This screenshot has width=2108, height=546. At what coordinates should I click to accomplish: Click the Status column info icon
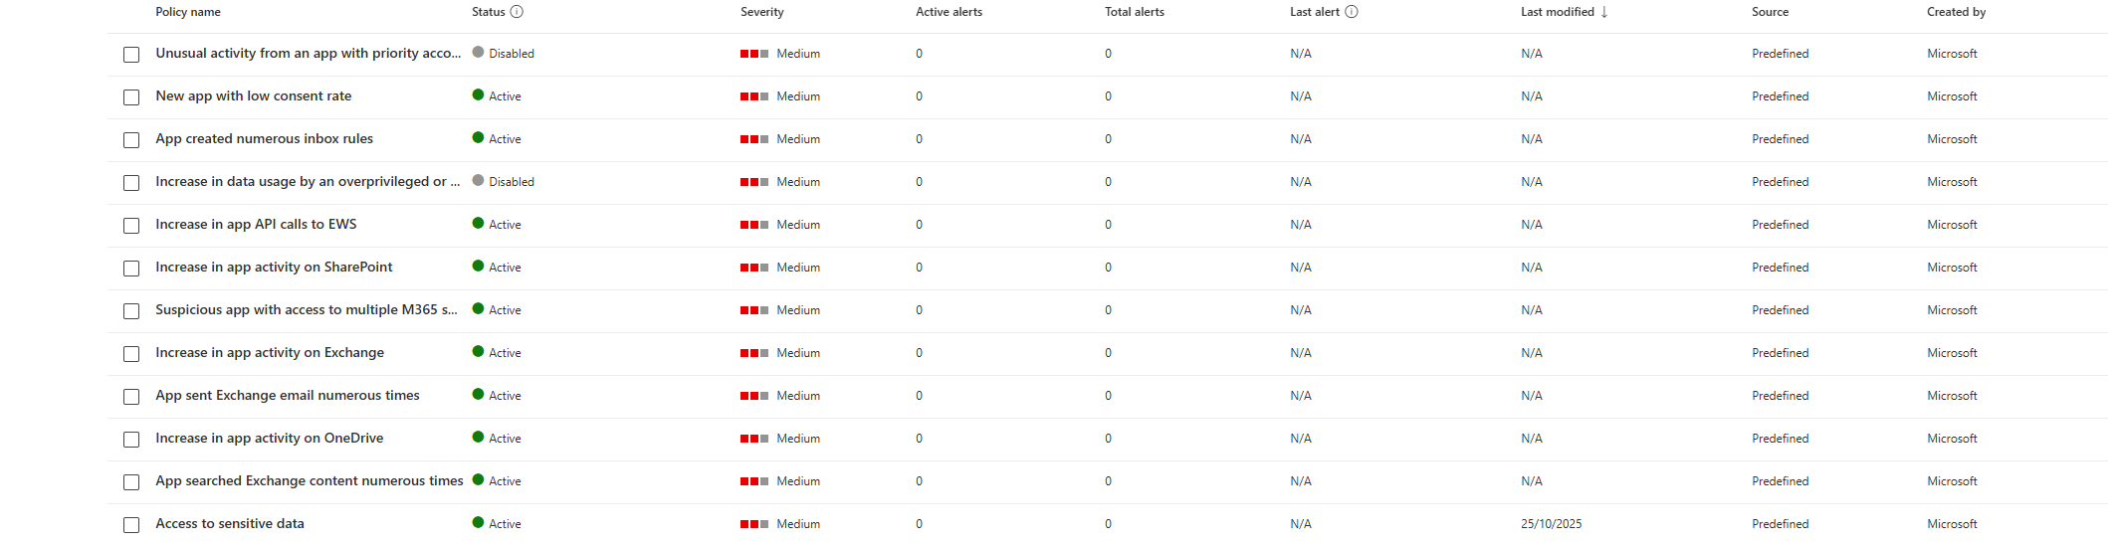click(517, 12)
